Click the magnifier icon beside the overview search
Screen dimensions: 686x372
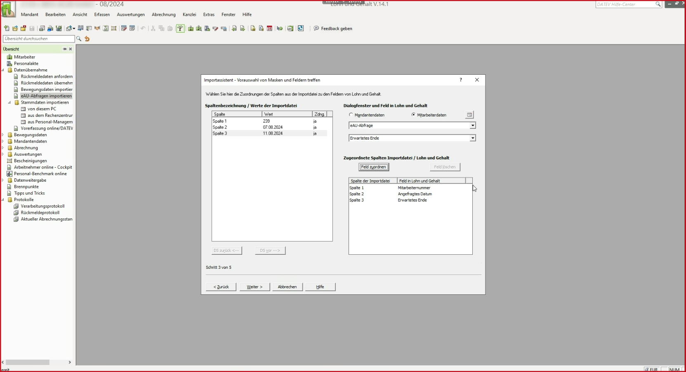point(79,39)
